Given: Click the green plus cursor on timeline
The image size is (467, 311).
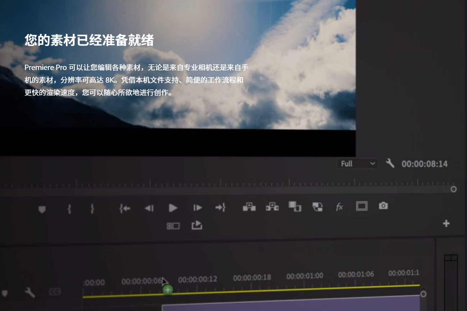Looking at the screenshot, I should coord(168,289).
